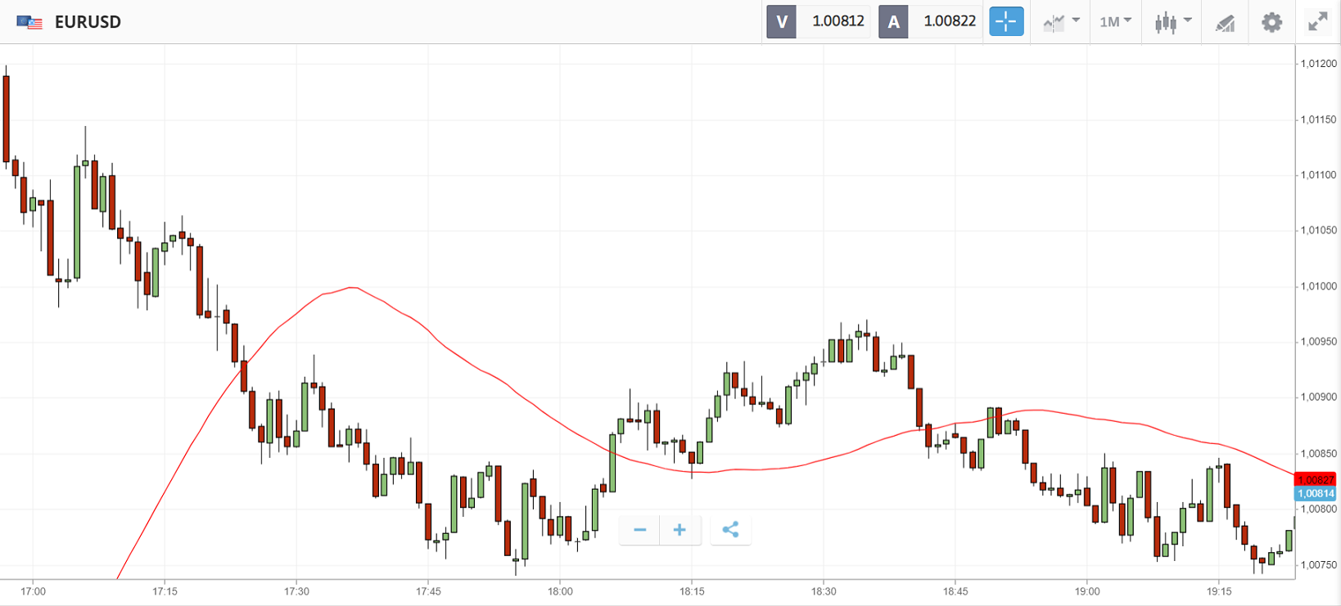Click the 1,01200 price axis label
Image resolution: width=1341 pixels, height=606 pixels.
[1318, 64]
